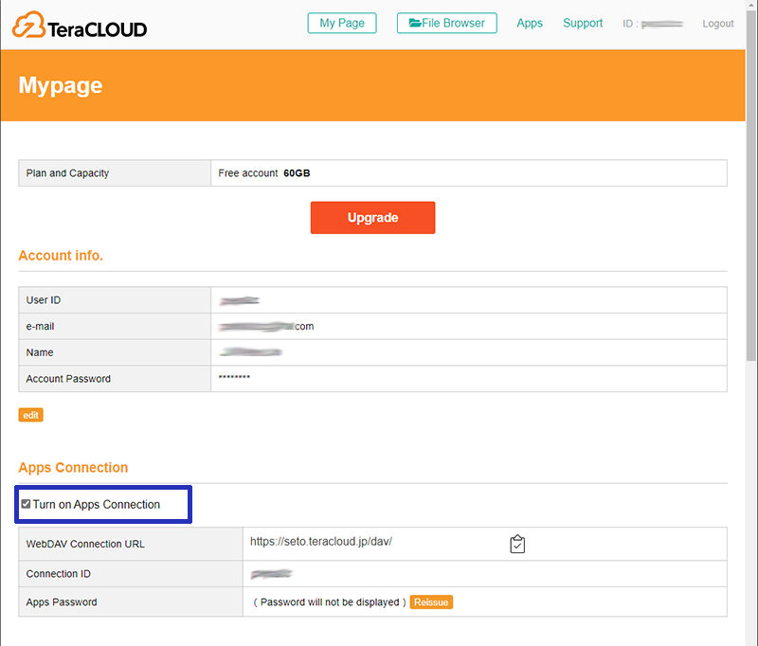The width and height of the screenshot is (758, 646).
Task: Click the TeraCLOUD logo
Action: pos(80,26)
